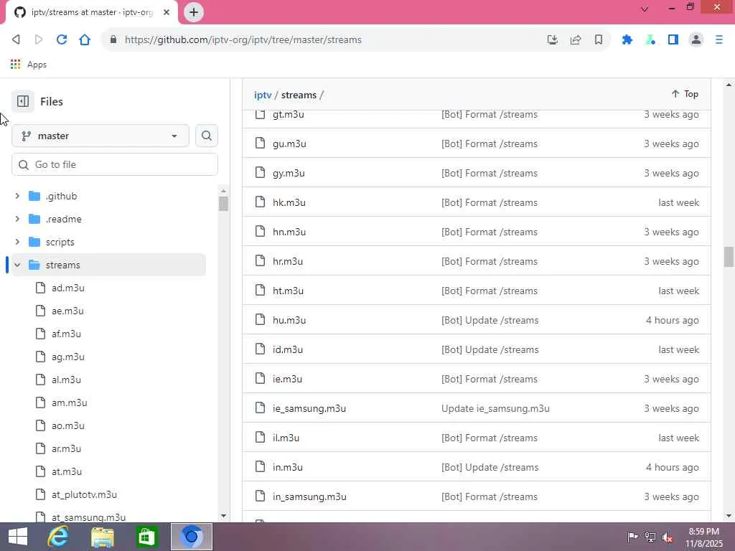The height and width of the screenshot is (551, 735).
Task: Click file icon beside hn.m3u
Action: [260, 232]
